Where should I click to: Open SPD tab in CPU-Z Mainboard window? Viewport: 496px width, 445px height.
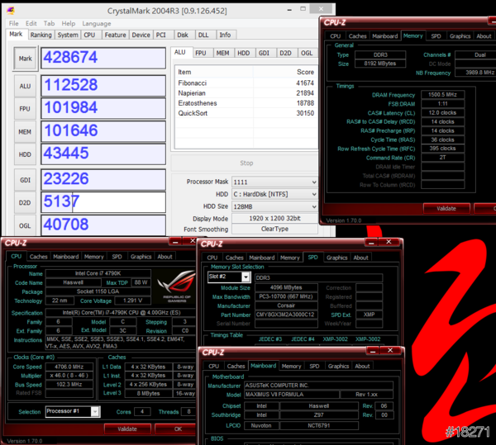point(314,366)
